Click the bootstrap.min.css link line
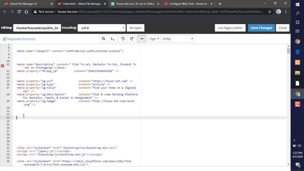304x171 pixels. coord(66,148)
